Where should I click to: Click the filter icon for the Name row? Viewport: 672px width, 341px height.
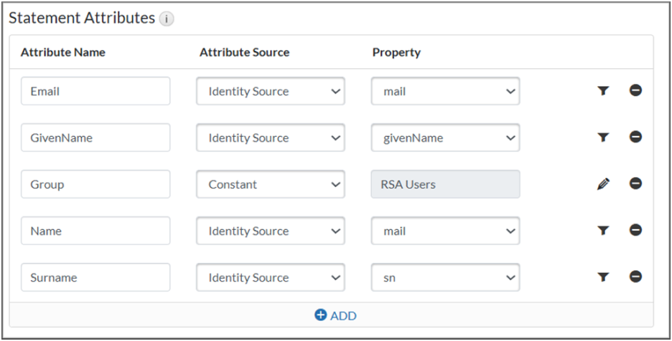point(603,231)
